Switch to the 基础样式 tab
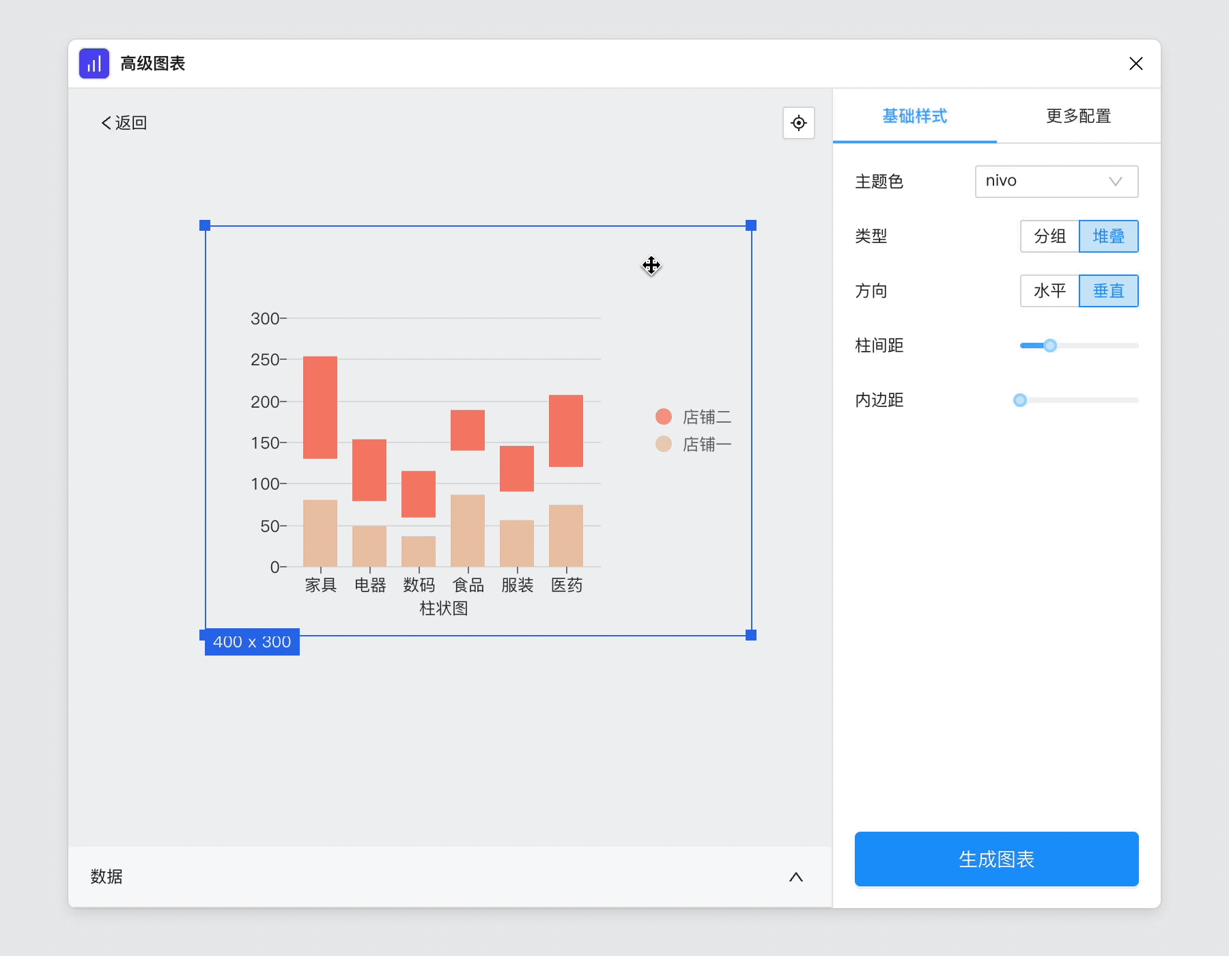 coord(915,116)
